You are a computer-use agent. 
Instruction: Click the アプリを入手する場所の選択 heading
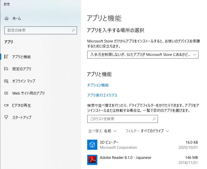(x=115, y=30)
